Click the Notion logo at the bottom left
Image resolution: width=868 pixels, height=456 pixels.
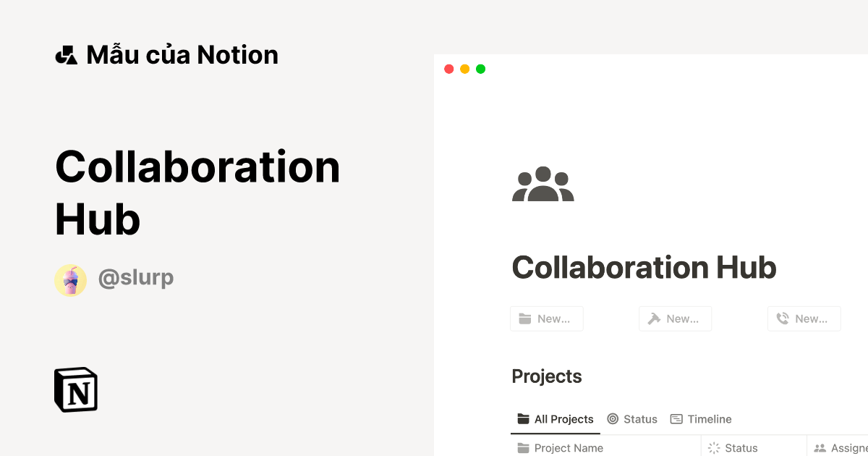tap(75, 389)
